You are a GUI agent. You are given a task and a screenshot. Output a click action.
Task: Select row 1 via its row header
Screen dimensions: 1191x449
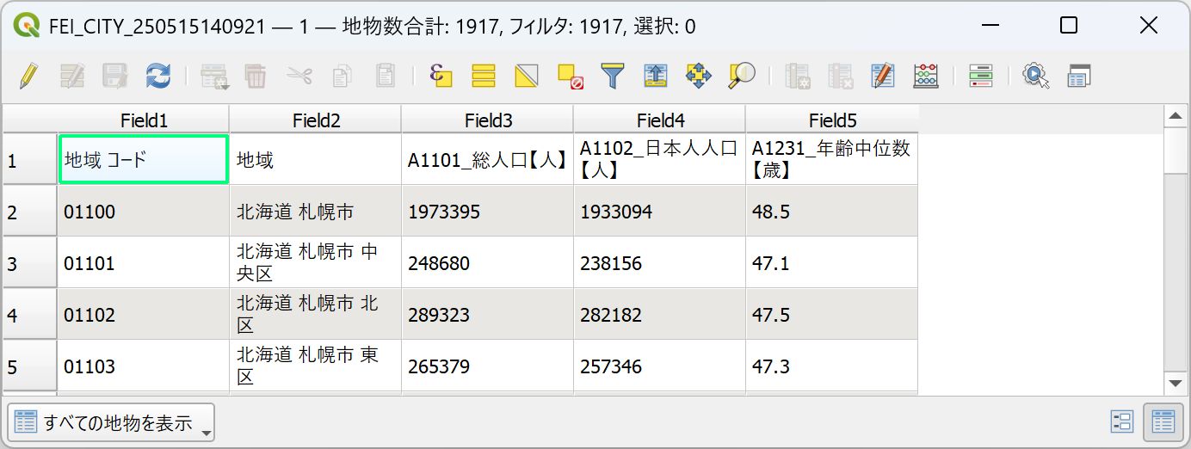point(29,159)
